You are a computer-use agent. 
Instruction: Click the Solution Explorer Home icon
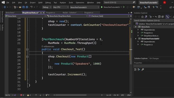[142, 17]
